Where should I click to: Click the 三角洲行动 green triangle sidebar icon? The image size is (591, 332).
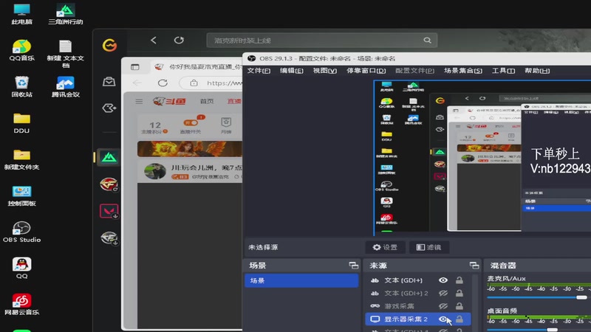tap(109, 157)
